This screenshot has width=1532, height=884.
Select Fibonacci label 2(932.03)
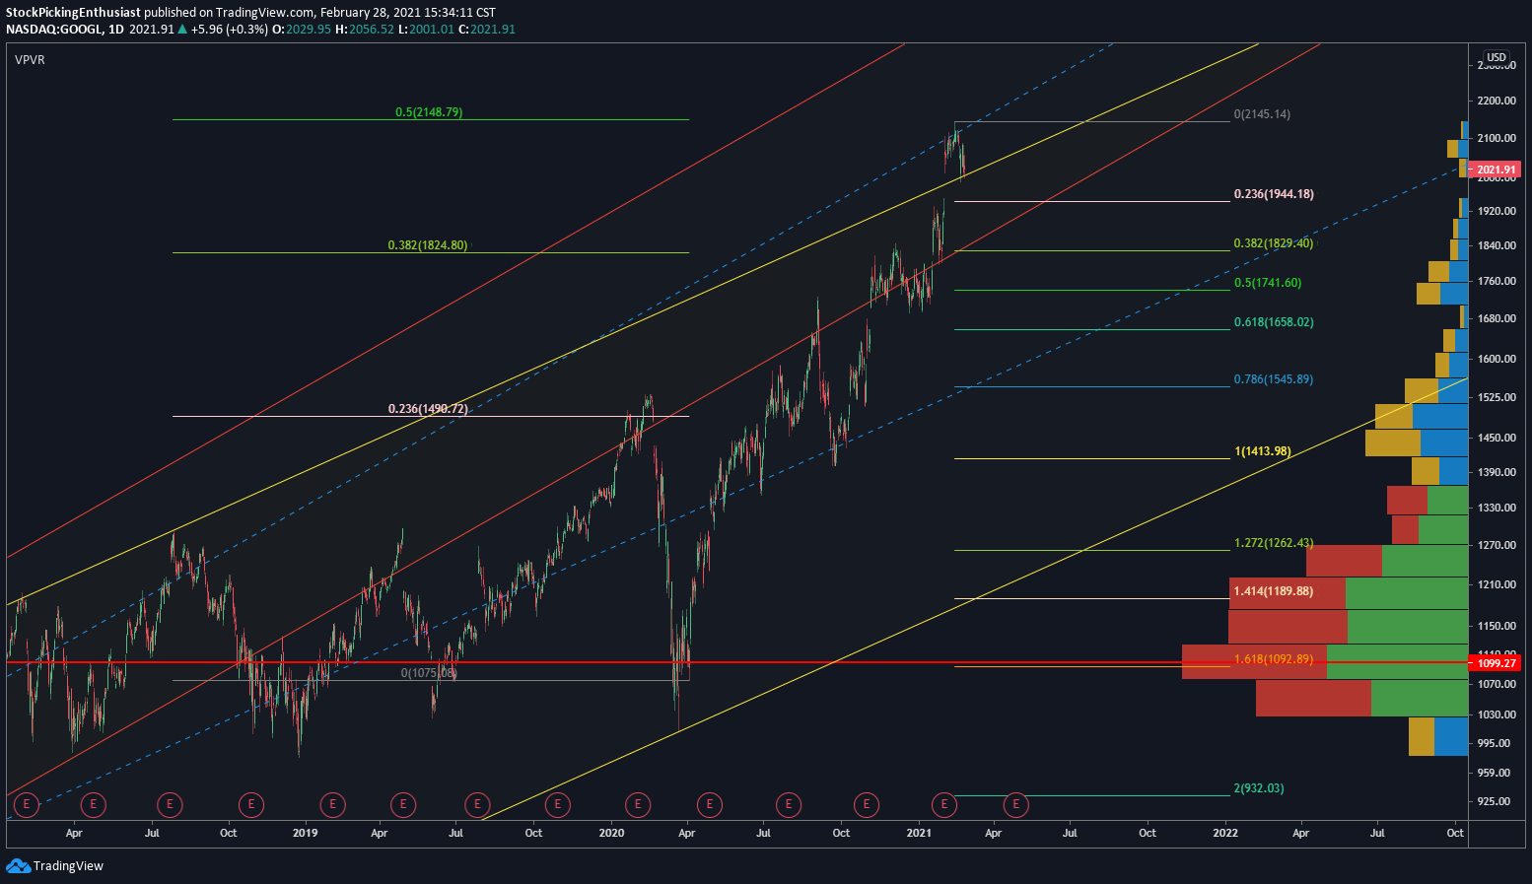(x=1259, y=788)
